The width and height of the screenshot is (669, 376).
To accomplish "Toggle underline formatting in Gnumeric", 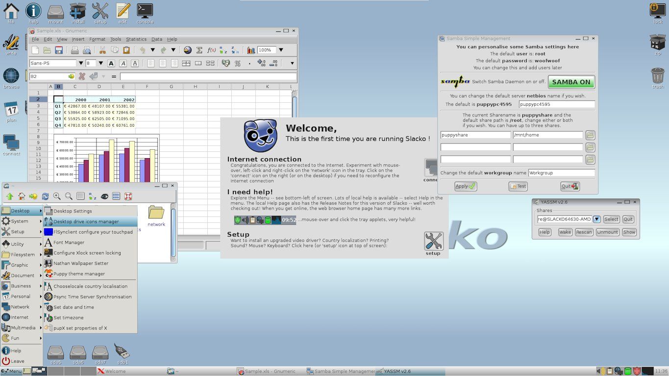I will [135, 63].
